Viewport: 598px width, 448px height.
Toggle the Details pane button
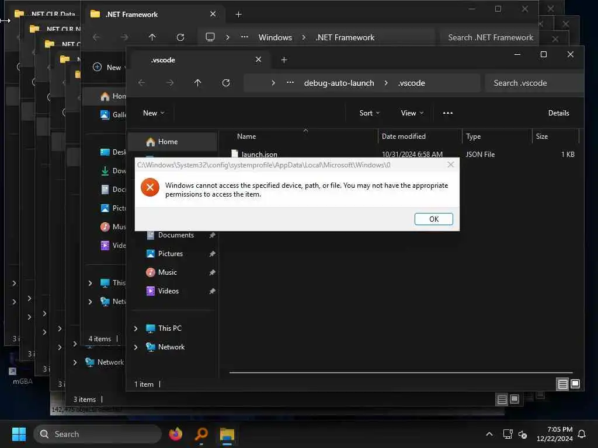point(558,113)
